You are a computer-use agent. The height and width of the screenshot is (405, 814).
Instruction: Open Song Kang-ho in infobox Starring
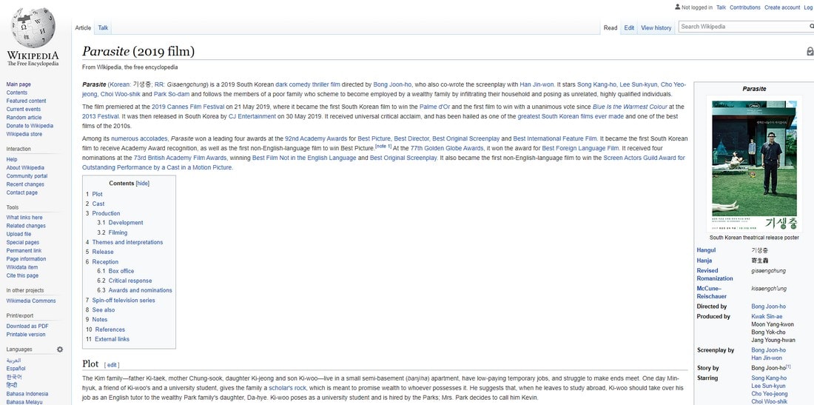769,378
